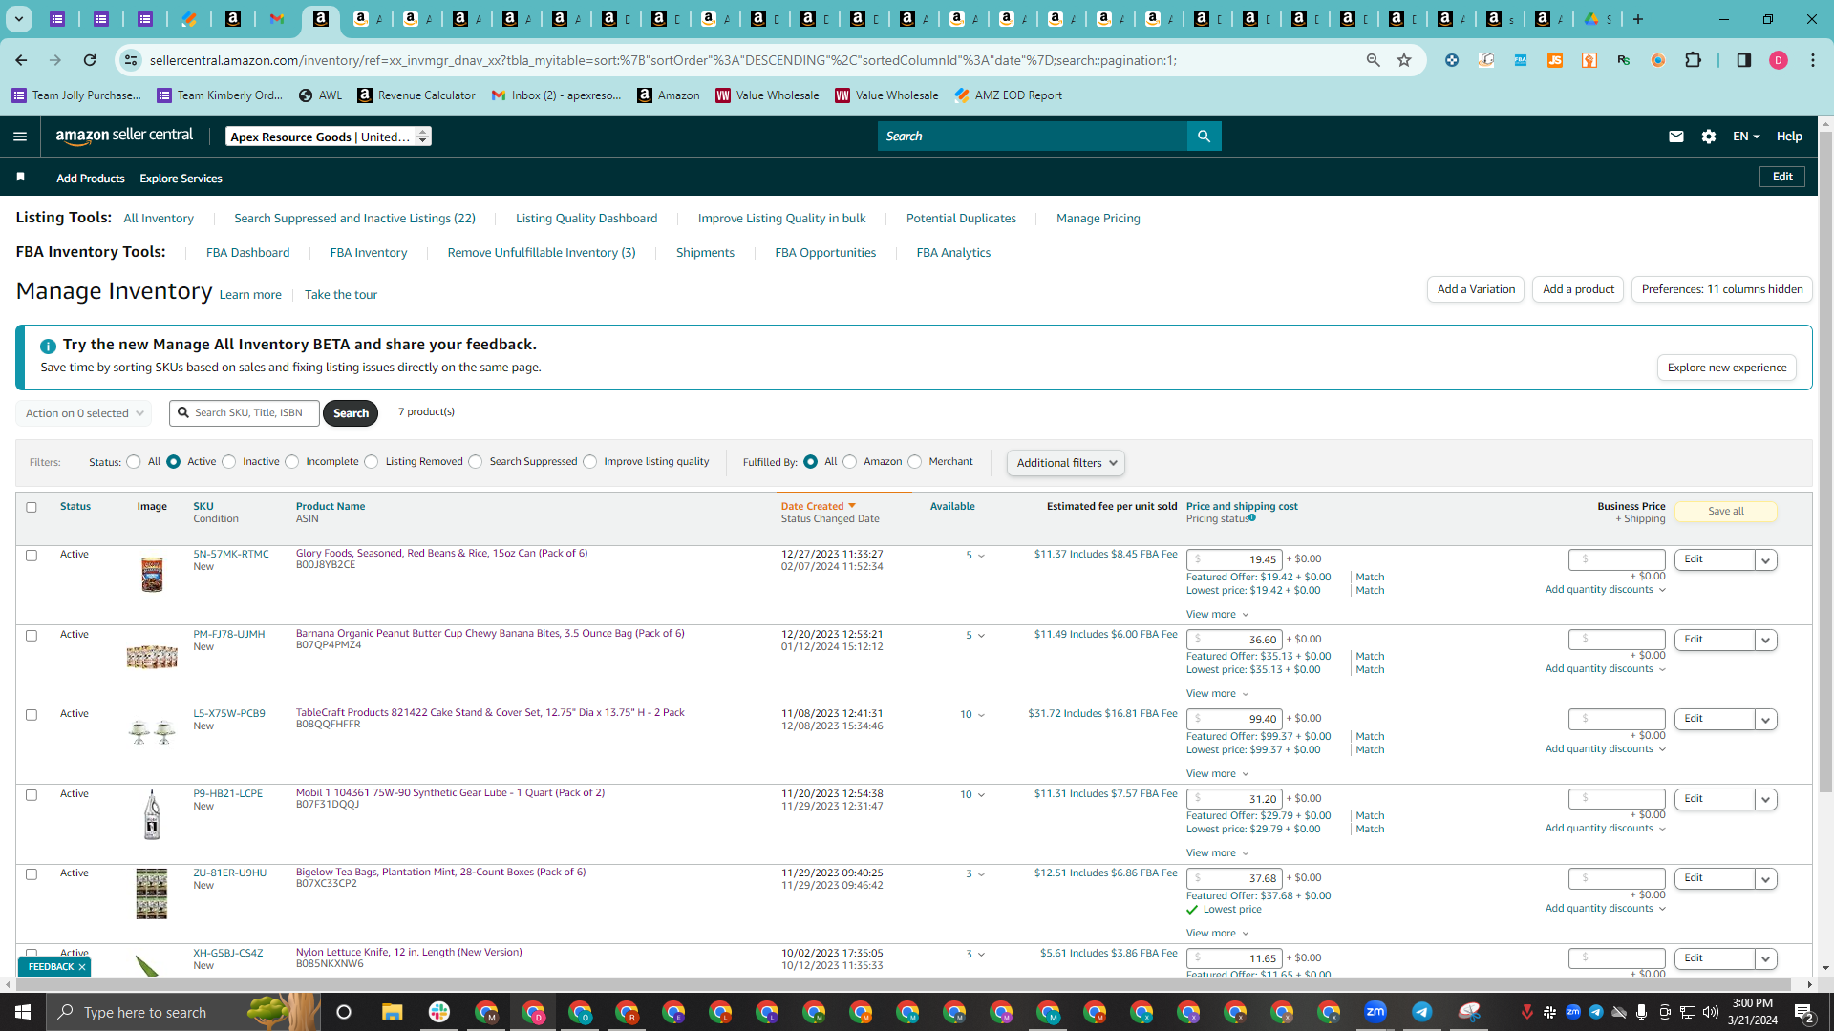Toggle the select-all checkbox in the table header
Screen dimensions: 1834x1031
(x=32, y=507)
